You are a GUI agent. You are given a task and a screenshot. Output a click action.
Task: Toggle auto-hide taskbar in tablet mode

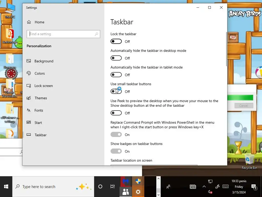coord(116,75)
